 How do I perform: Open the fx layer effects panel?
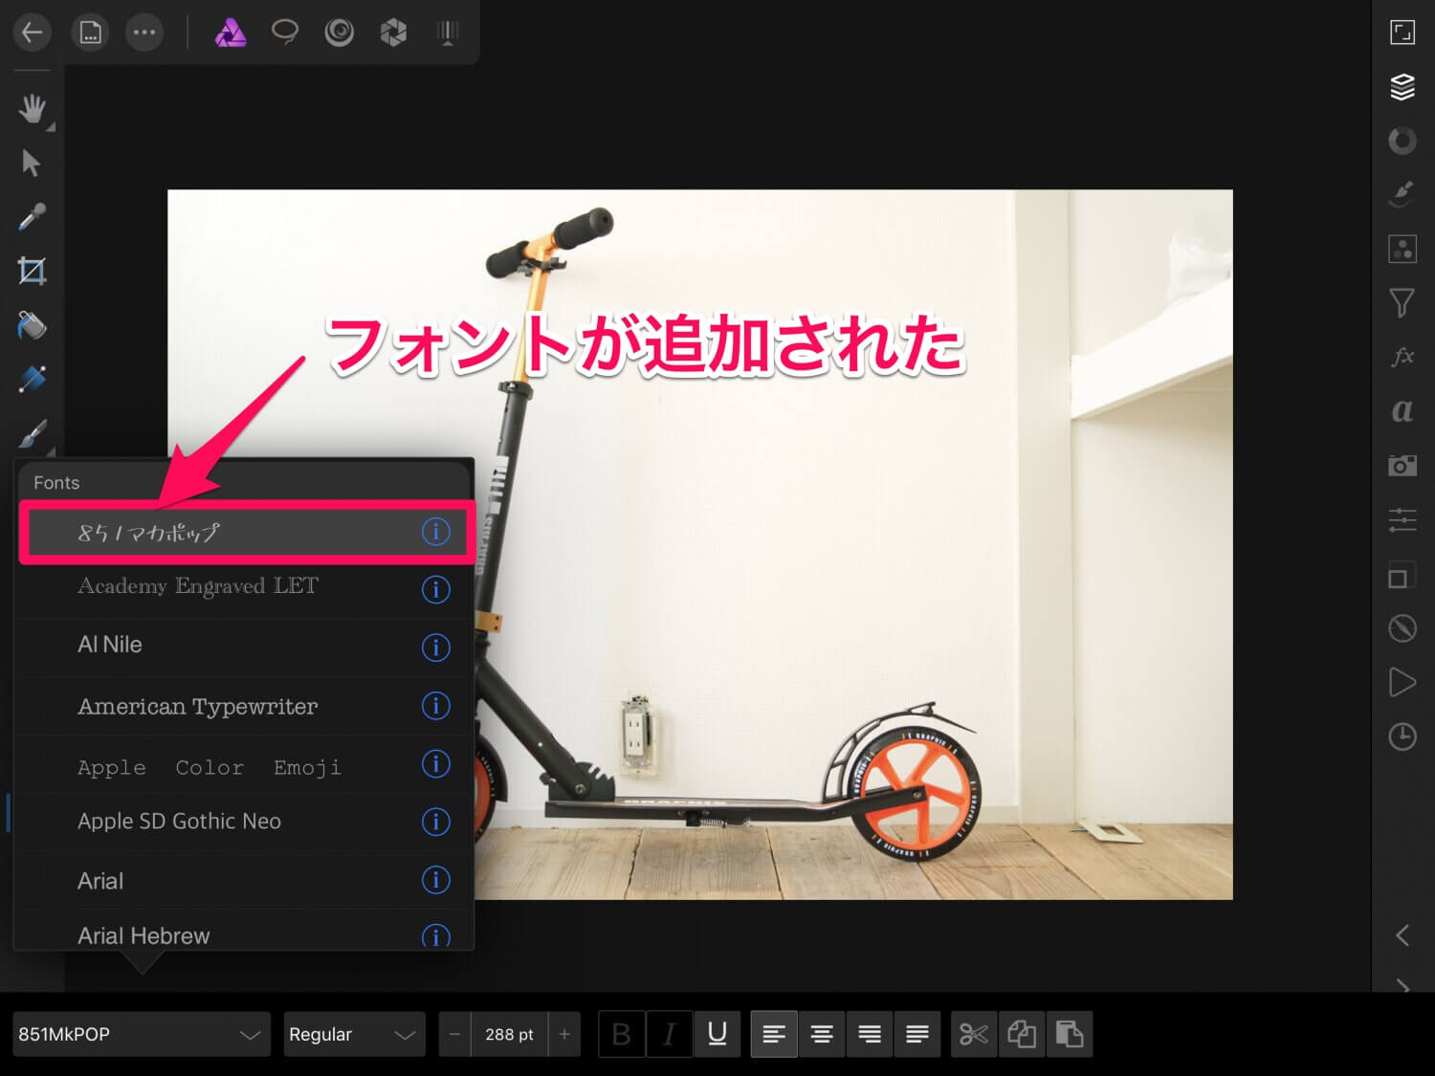(x=1402, y=357)
